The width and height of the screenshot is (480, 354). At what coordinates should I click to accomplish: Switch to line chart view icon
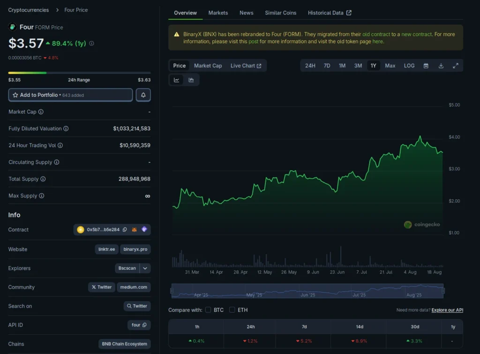pyautogui.click(x=177, y=80)
